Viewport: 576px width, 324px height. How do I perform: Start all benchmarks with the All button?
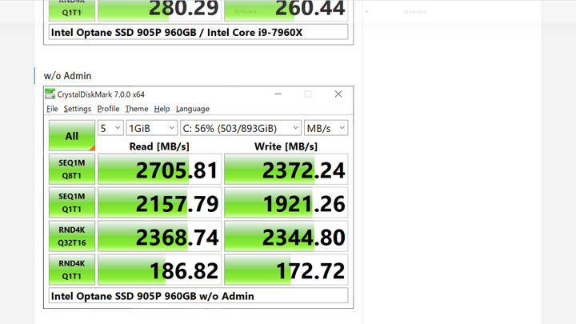pyautogui.click(x=72, y=135)
